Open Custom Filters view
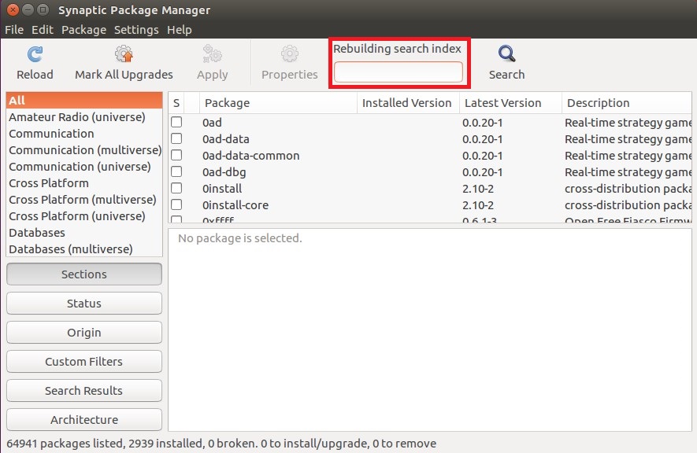 click(x=84, y=362)
